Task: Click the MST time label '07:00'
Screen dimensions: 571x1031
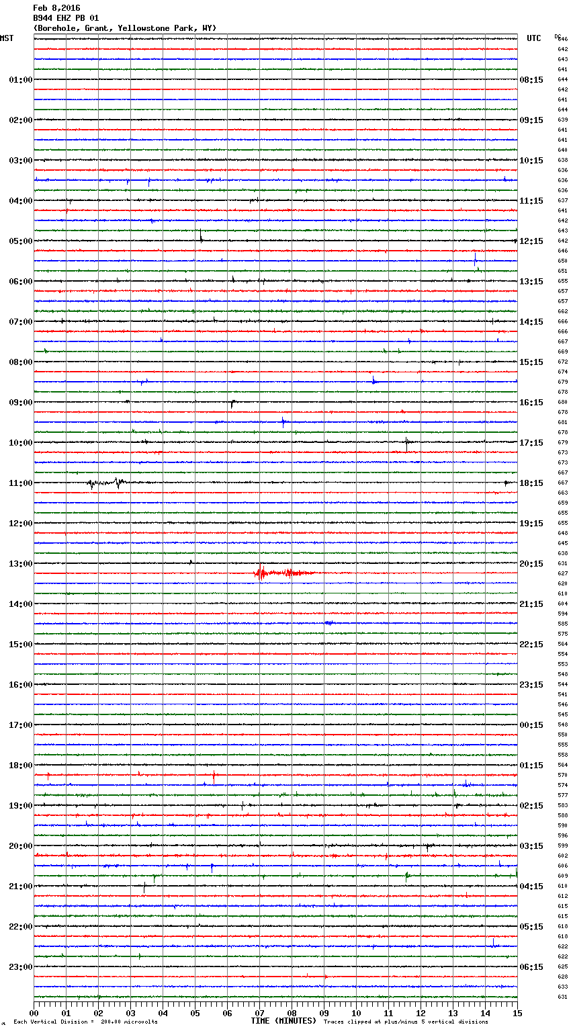Action: tap(21, 322)
